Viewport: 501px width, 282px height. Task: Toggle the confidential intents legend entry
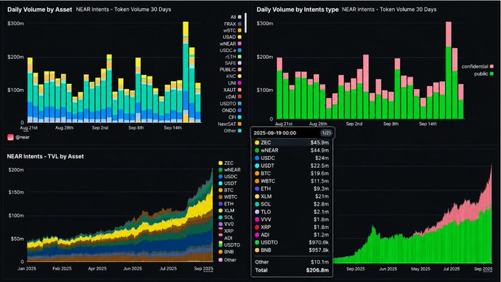pyautogui.click(x=477, y=66)
